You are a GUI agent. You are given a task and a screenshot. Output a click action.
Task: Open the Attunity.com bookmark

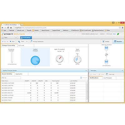pos(20,30)
